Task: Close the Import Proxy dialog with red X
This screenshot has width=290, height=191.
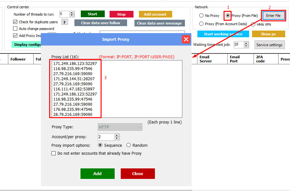Action: [186, 39]
